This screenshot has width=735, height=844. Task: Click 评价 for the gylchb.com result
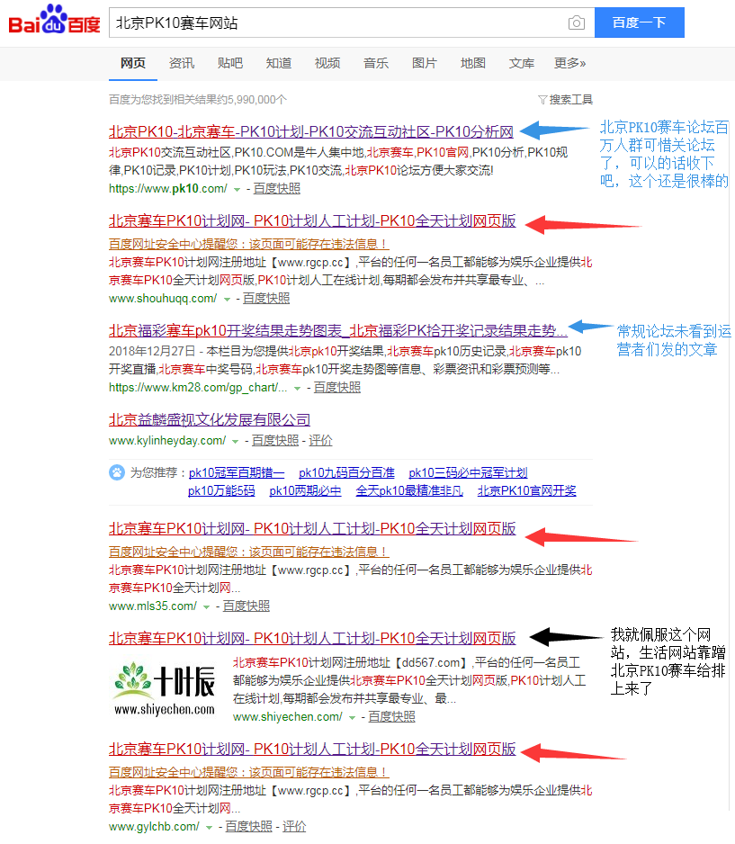click(x=294, y=827)
